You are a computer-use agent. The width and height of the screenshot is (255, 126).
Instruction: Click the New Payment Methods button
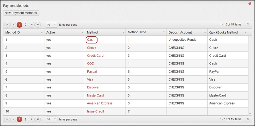coord(21,13)
